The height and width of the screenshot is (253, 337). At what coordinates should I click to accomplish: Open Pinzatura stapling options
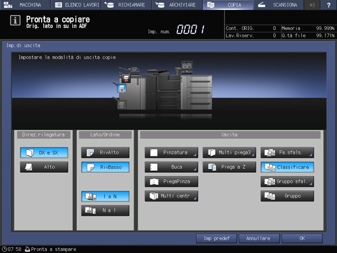(x=171, y=153)
